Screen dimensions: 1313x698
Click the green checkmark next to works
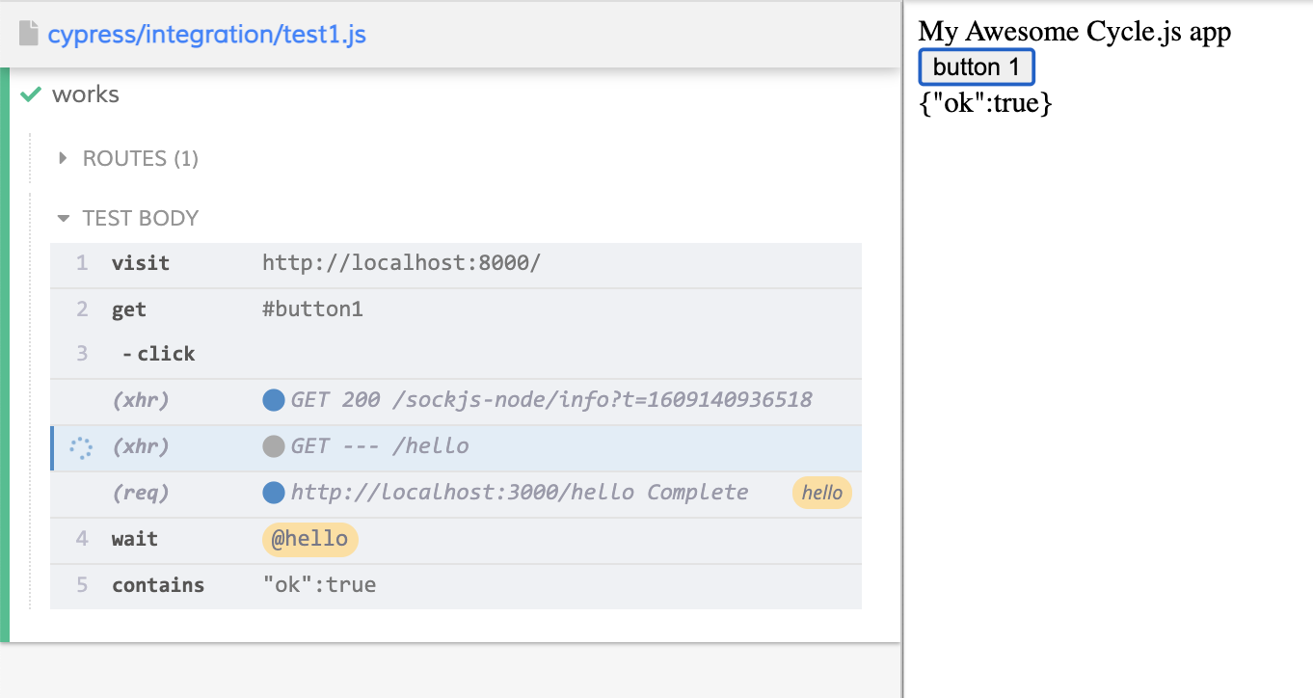coord(29,94)
